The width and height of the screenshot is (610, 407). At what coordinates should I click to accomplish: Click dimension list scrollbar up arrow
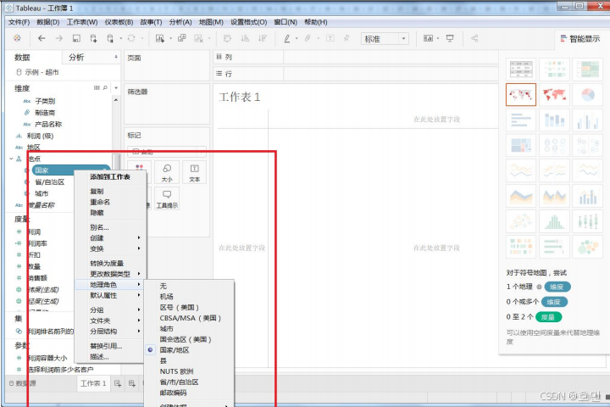116,100
